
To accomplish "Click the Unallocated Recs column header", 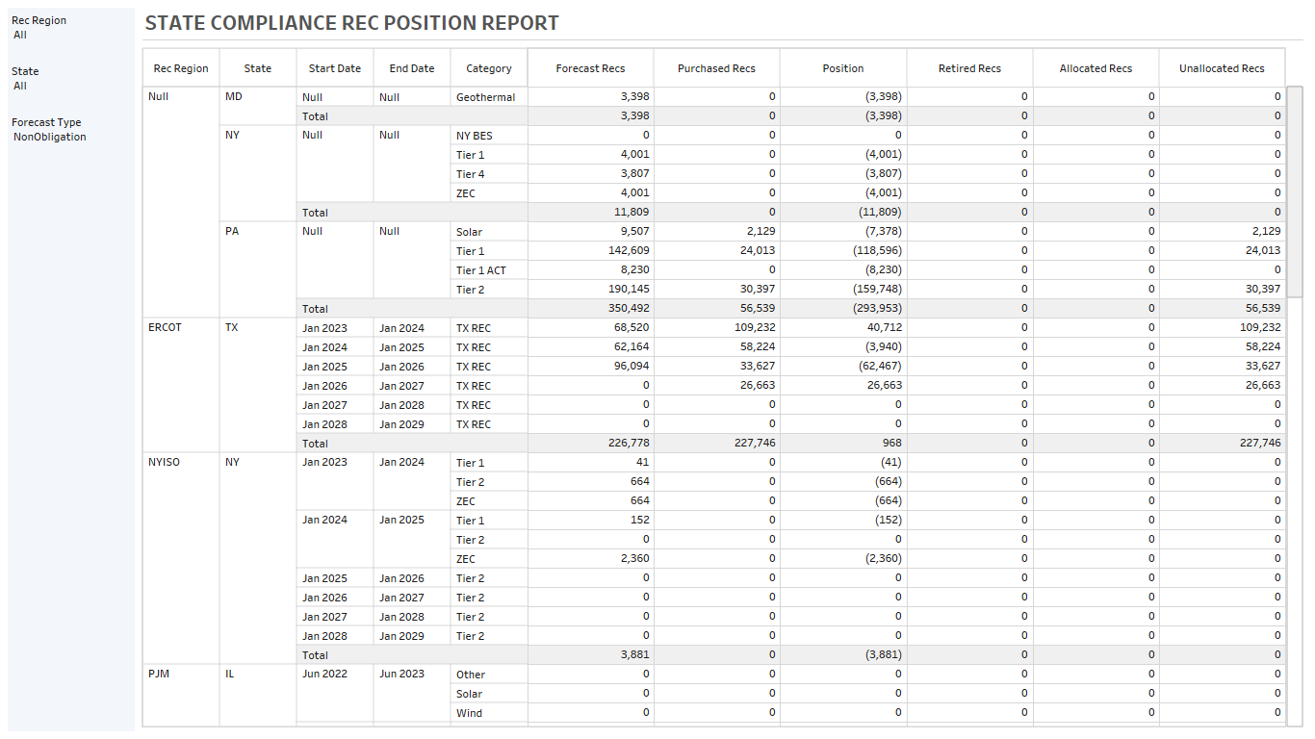I will 1222,68.
